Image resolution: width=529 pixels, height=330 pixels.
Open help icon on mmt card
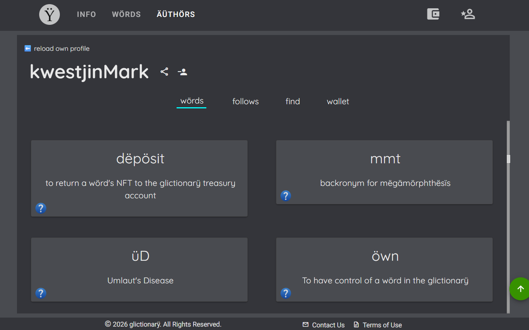click(286, 196)
